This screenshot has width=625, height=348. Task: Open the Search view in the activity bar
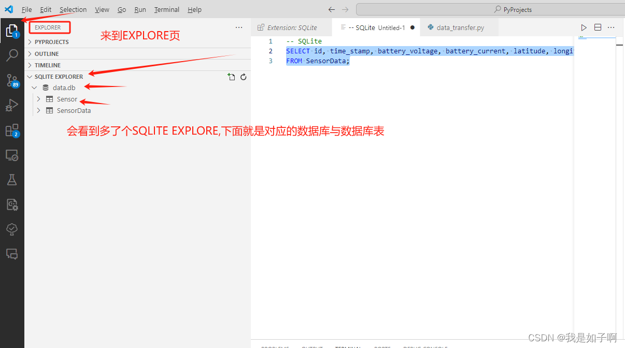pos(12,55)
